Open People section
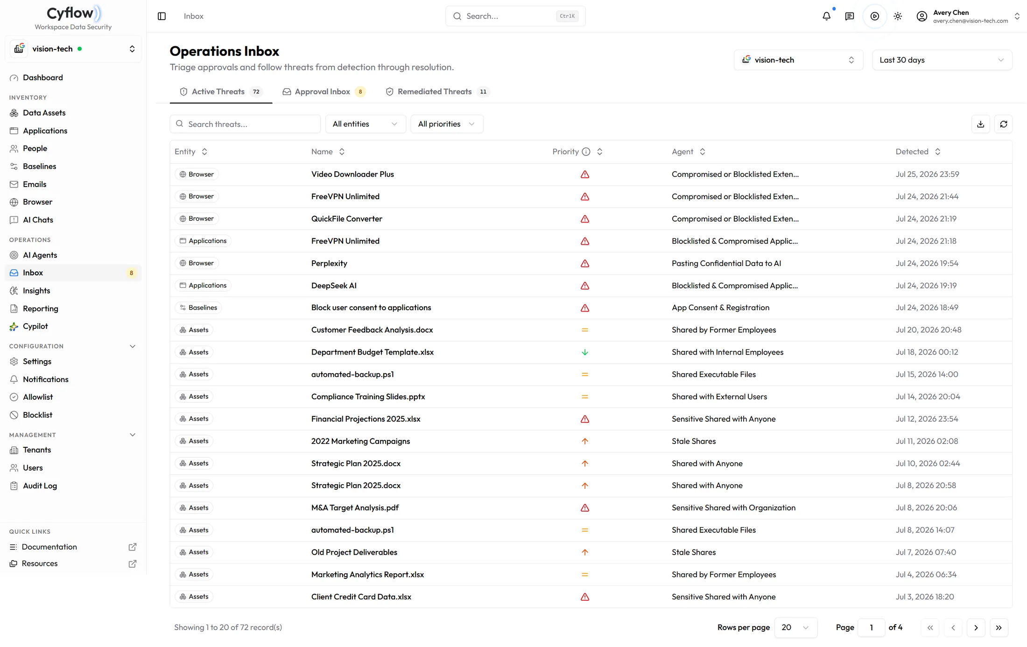The image size is (1027, 647). (x=35, y=148)
